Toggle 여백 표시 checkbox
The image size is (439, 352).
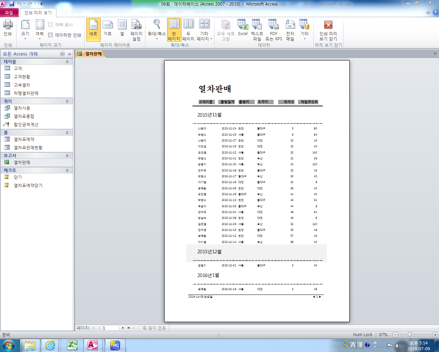click(51, 25)
